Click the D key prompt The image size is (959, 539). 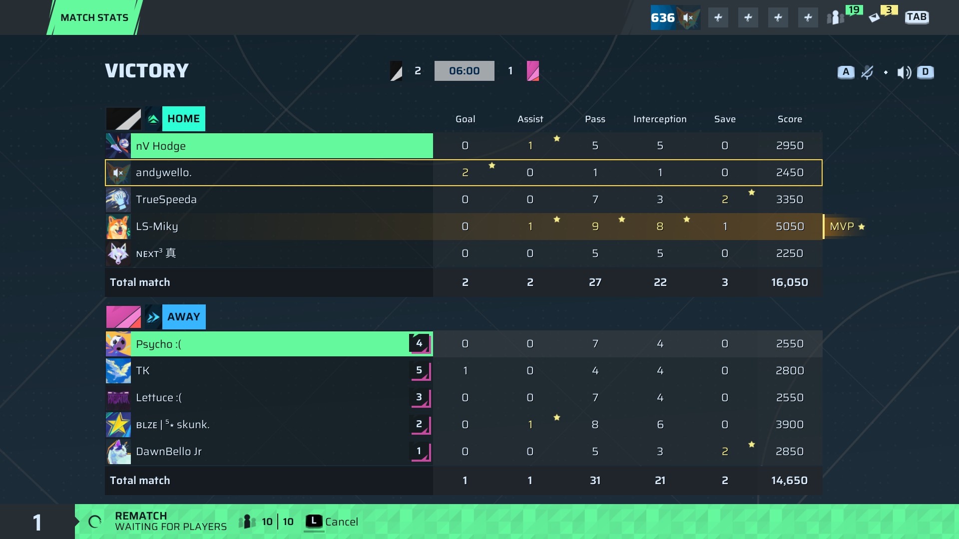925,72
